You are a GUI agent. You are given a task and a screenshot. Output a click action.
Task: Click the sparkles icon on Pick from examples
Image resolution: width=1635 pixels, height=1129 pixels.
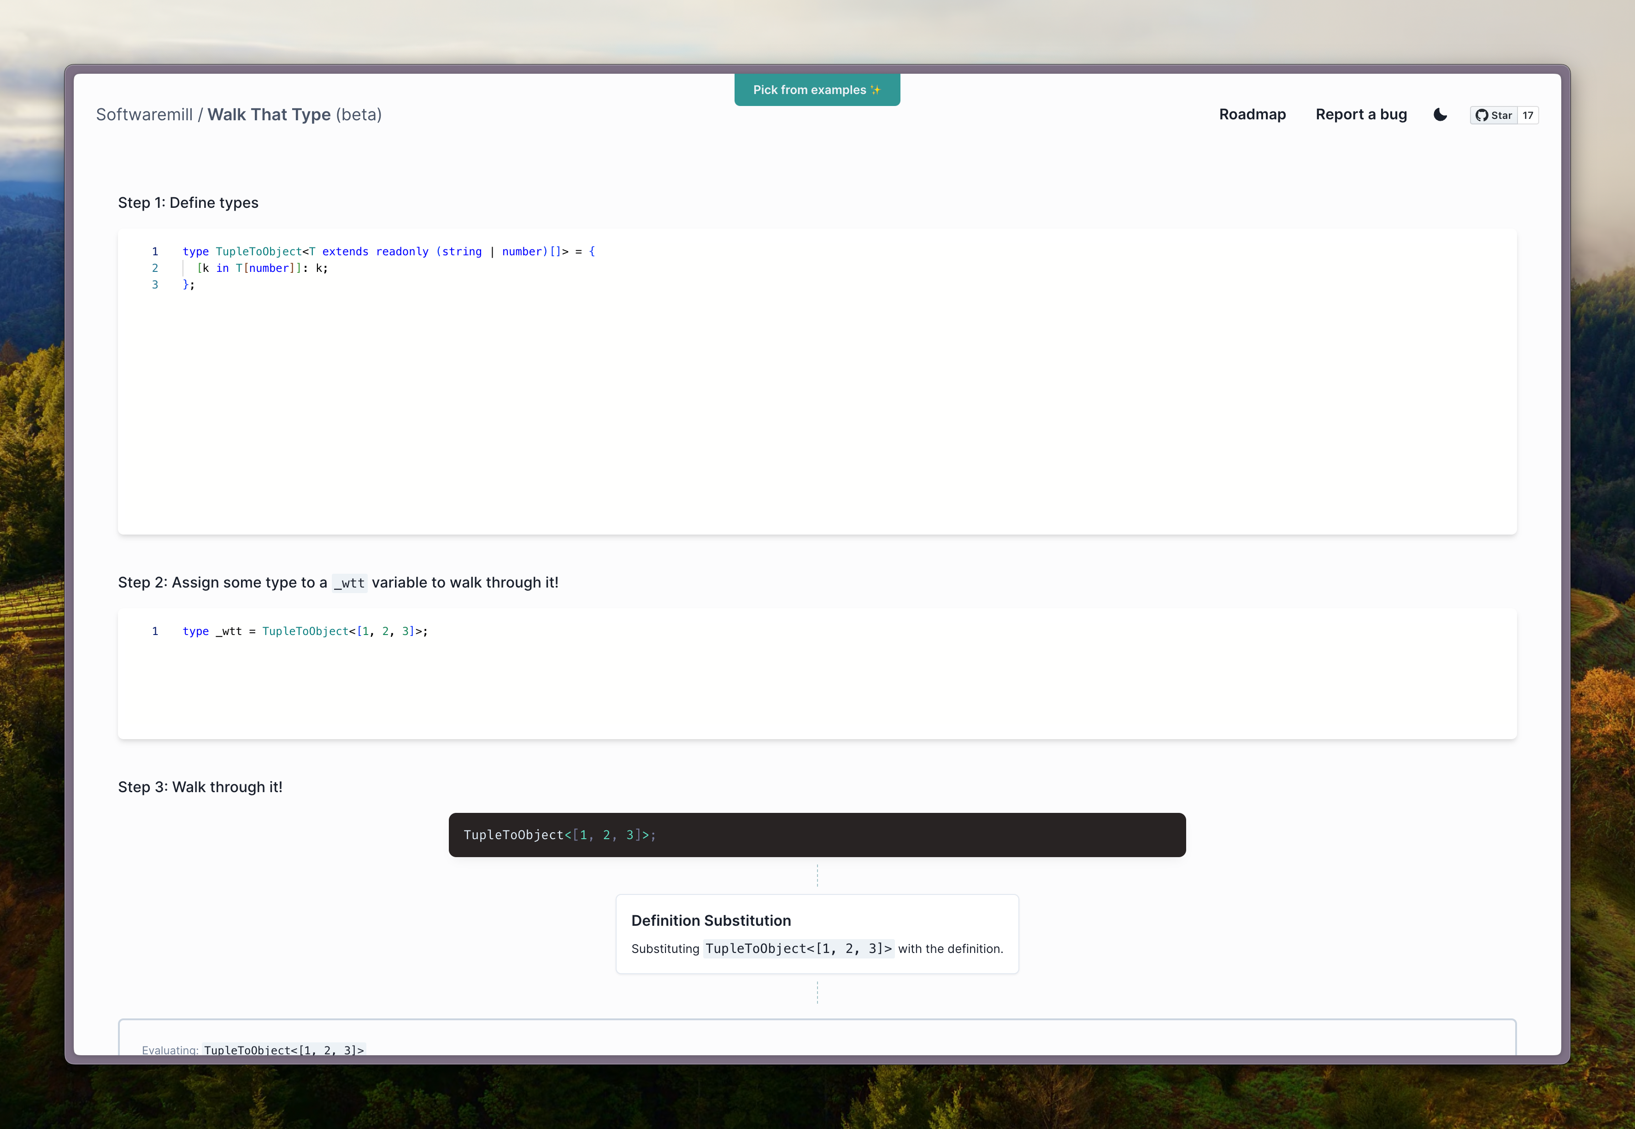point(875,90)
